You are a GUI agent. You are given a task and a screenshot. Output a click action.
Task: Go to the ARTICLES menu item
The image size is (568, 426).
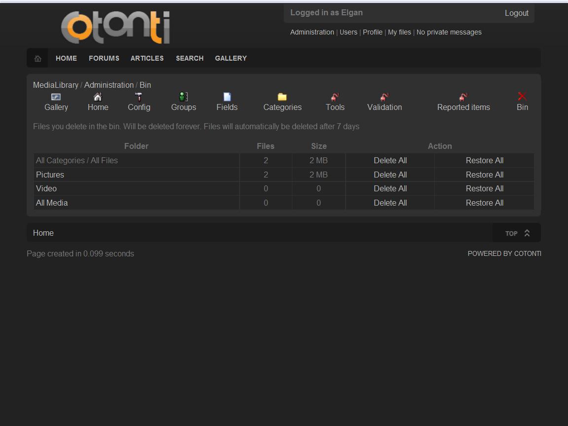[x=147, y=58]
